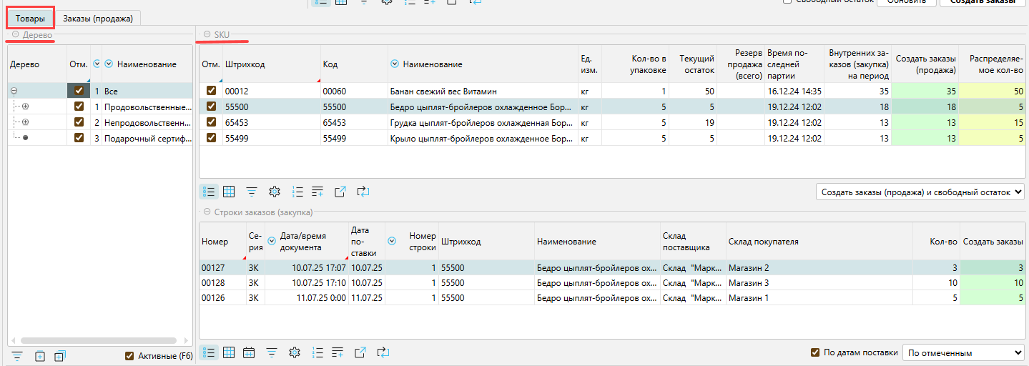1029x366 pixels.
Task: Open filter in the SKU grid toolbar
Action: click(252, 192)
